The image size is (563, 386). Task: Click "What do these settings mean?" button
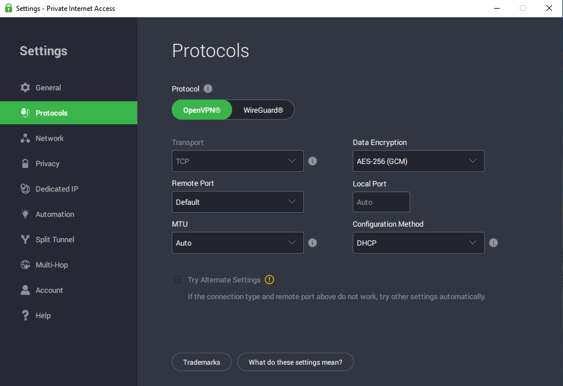coord(295,362)
